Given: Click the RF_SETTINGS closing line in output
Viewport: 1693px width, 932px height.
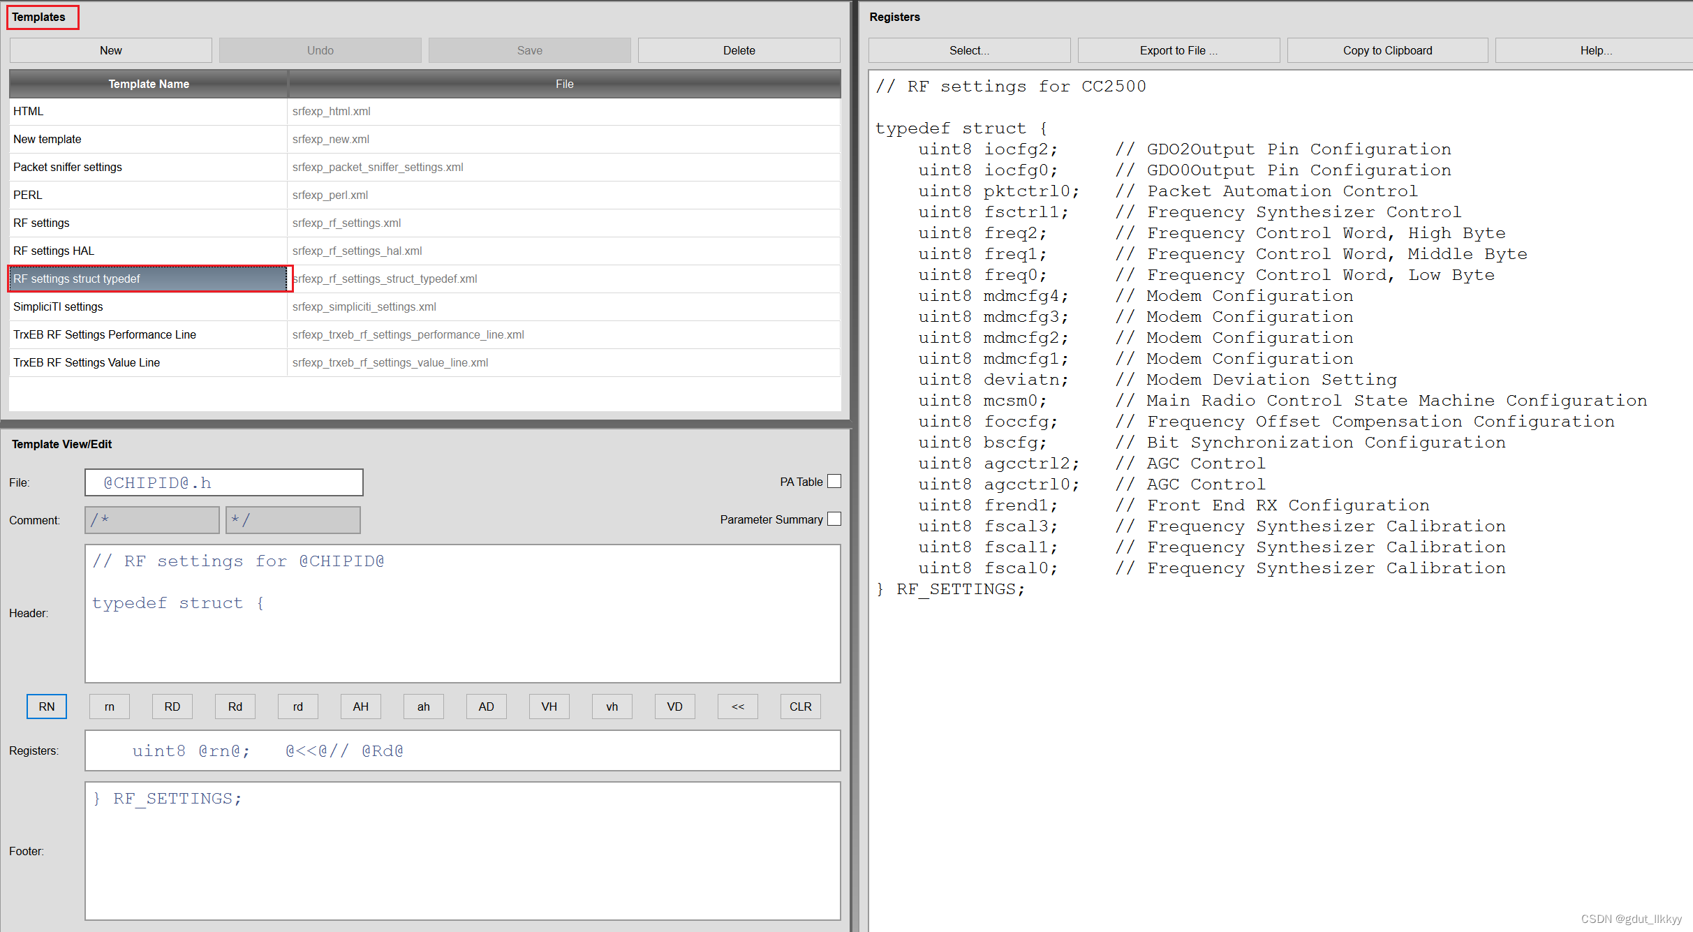Looking at the screenshot, I should [950, 589].
